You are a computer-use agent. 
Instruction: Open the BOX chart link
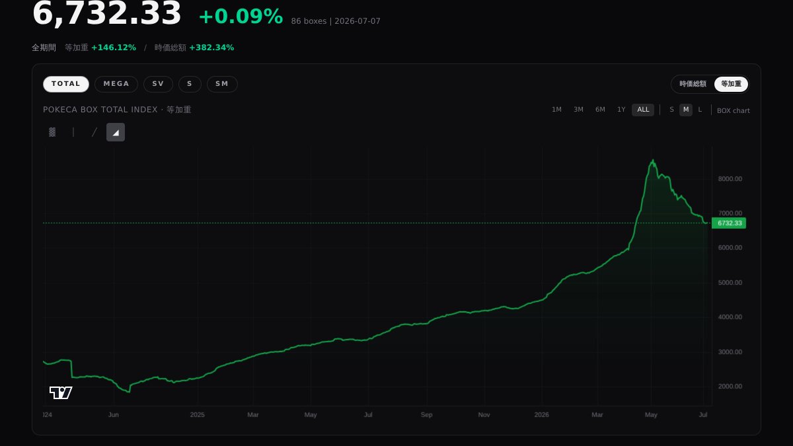(x=734, y=110)
